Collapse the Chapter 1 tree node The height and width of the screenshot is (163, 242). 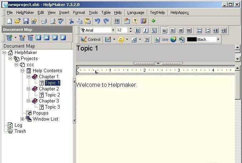[x=28, y=77]
